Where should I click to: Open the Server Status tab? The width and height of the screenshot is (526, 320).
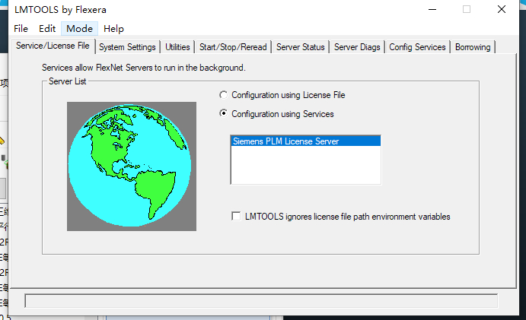click(301, 47)
